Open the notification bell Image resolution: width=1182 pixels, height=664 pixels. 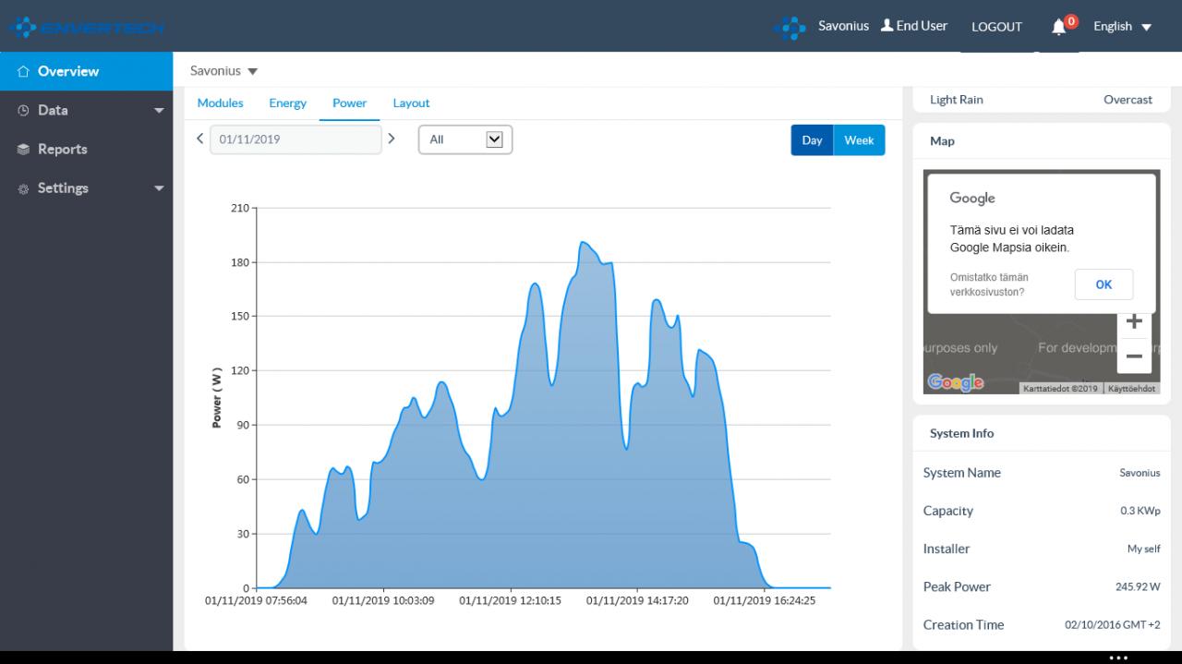[x=1059, y=27]
